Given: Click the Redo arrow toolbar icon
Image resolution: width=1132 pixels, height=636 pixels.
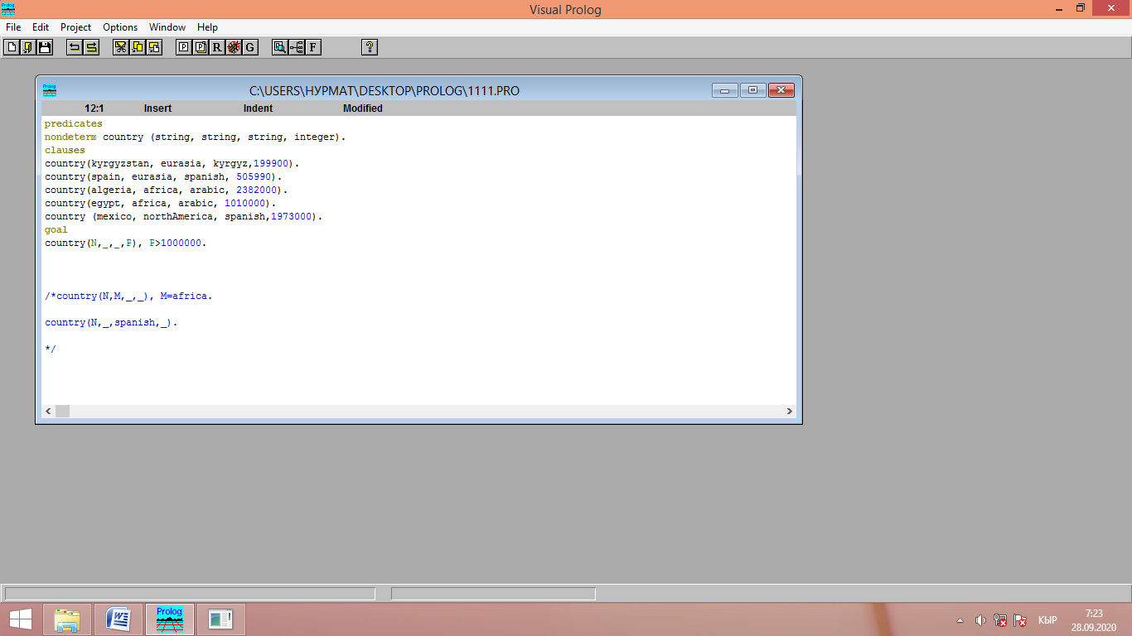Looking at the screenshot, I should 91,47.
